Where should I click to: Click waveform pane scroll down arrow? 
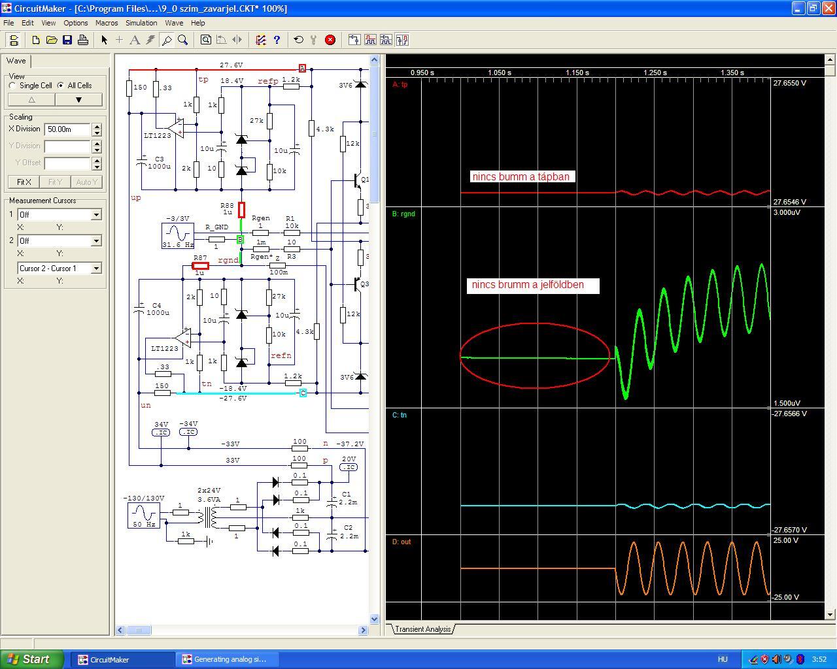830,615
